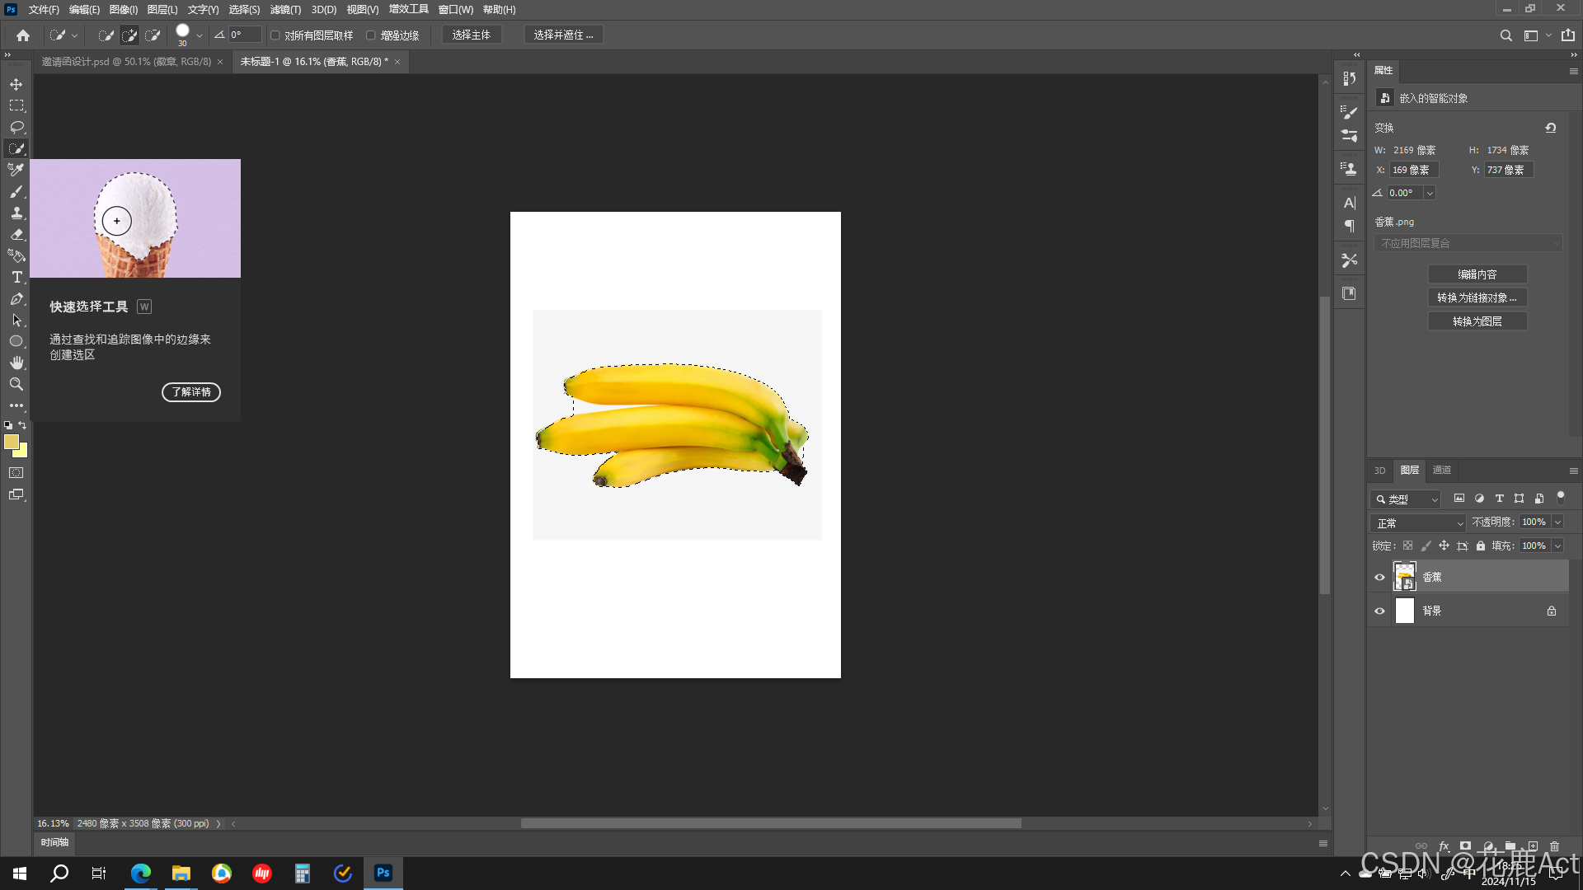Image resolution: width=1583 pixels, height=890 pixels.
Task: Click the 转换为图层 button
Action: [x=1477, y=321]
